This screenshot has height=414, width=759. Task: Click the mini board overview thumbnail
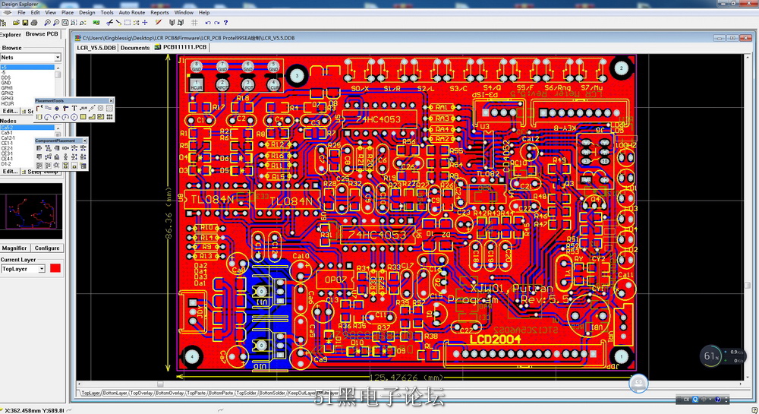pyautogui.click(x=31, y=210)
